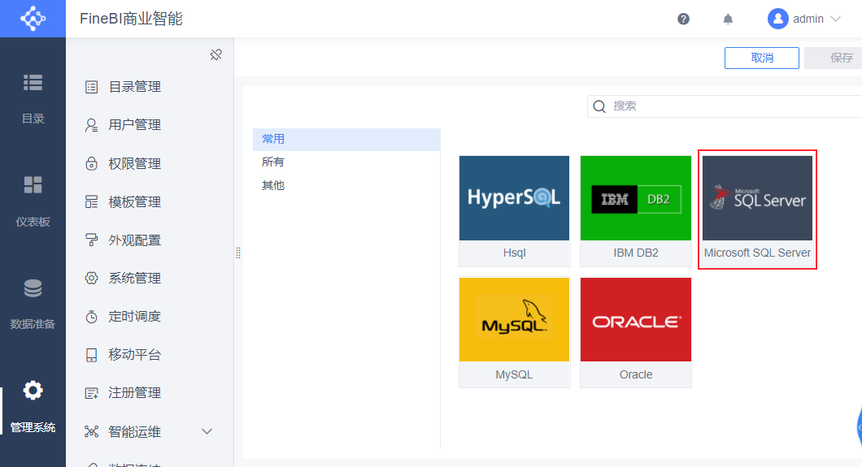862x467 pixels.
Task: Open notifications bell icon
Action: tap(728, 19)
